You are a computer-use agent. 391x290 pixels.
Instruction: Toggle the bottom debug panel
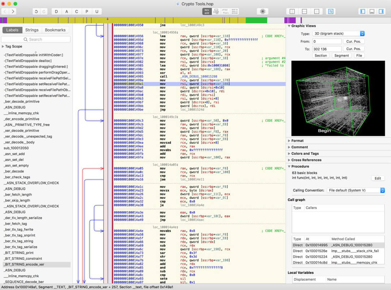[372, 12]
